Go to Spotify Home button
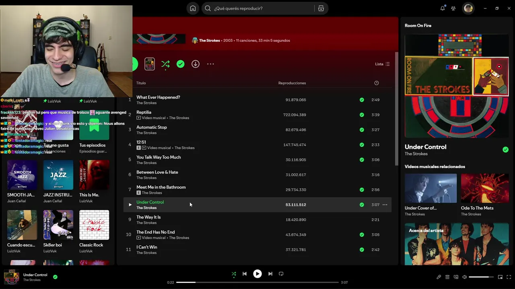Viewport: 515px width, 289px height. [x=193, y=8]
